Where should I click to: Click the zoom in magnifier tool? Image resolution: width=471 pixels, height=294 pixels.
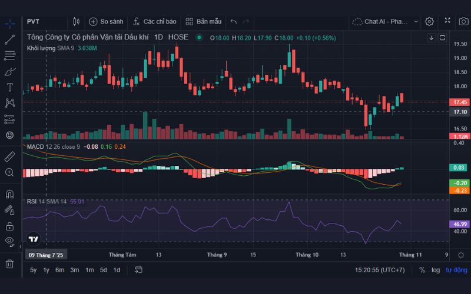click(9, 172)
